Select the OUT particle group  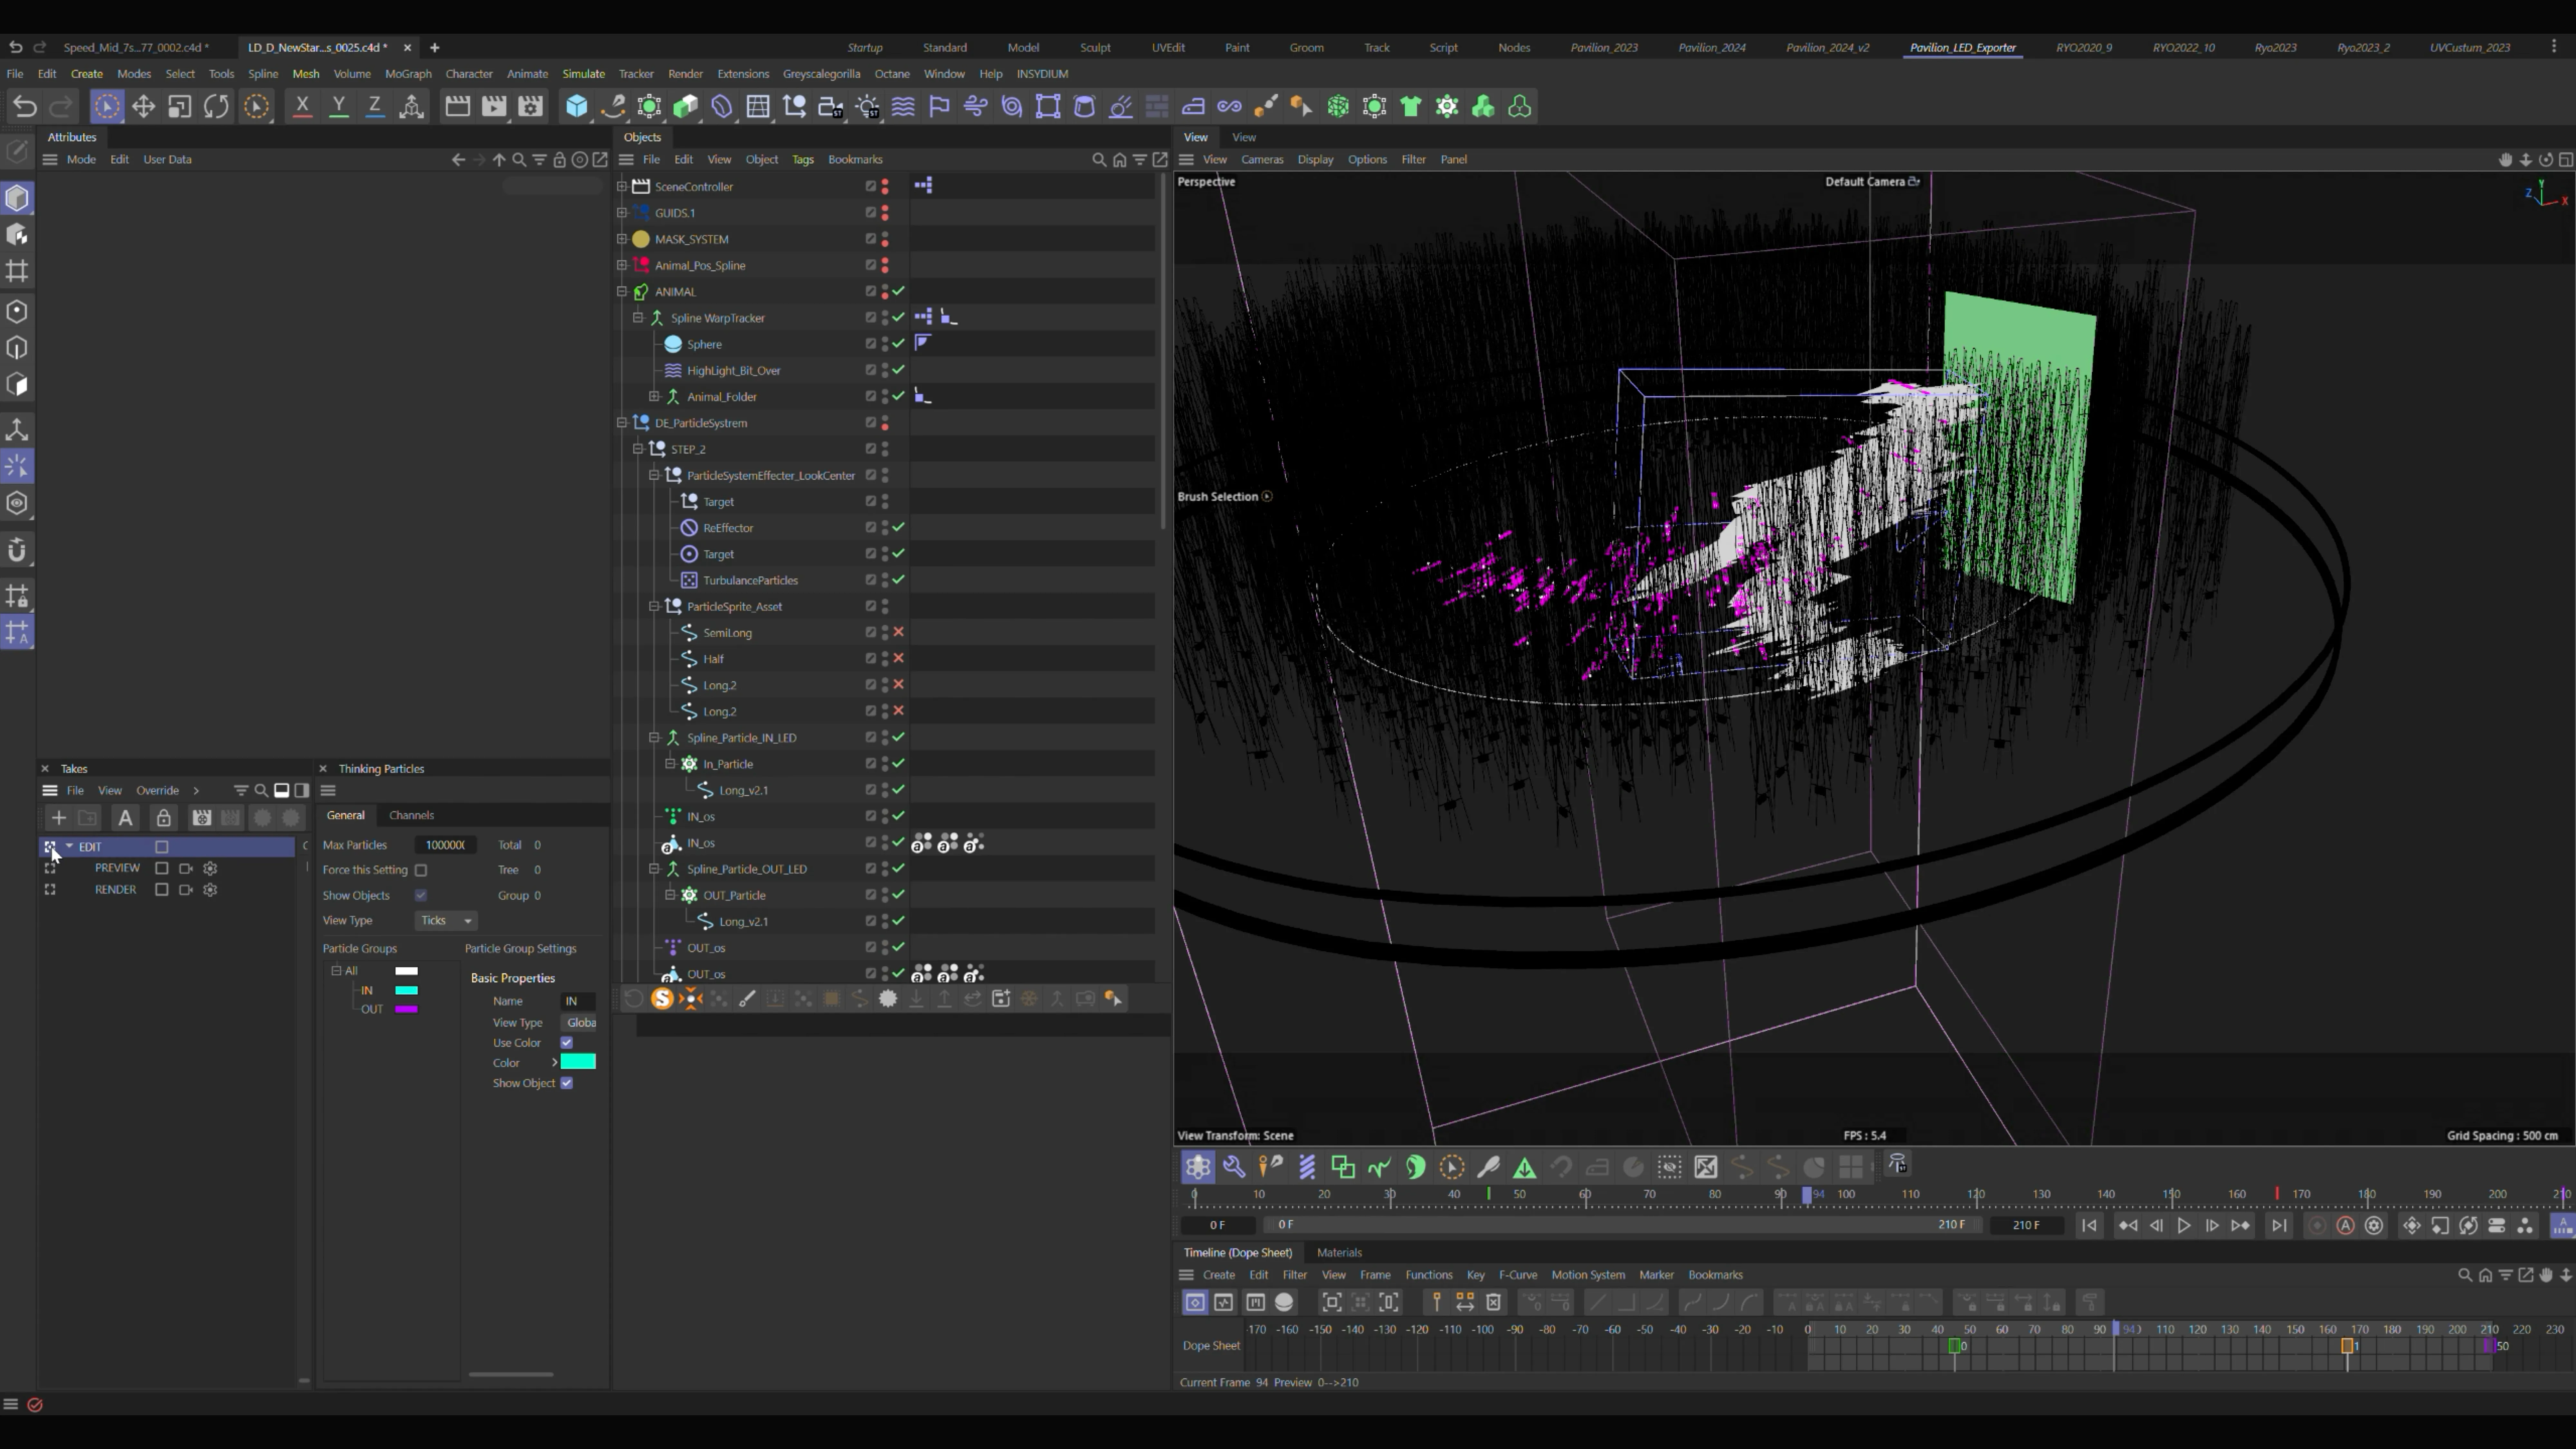click(372, 1009)
